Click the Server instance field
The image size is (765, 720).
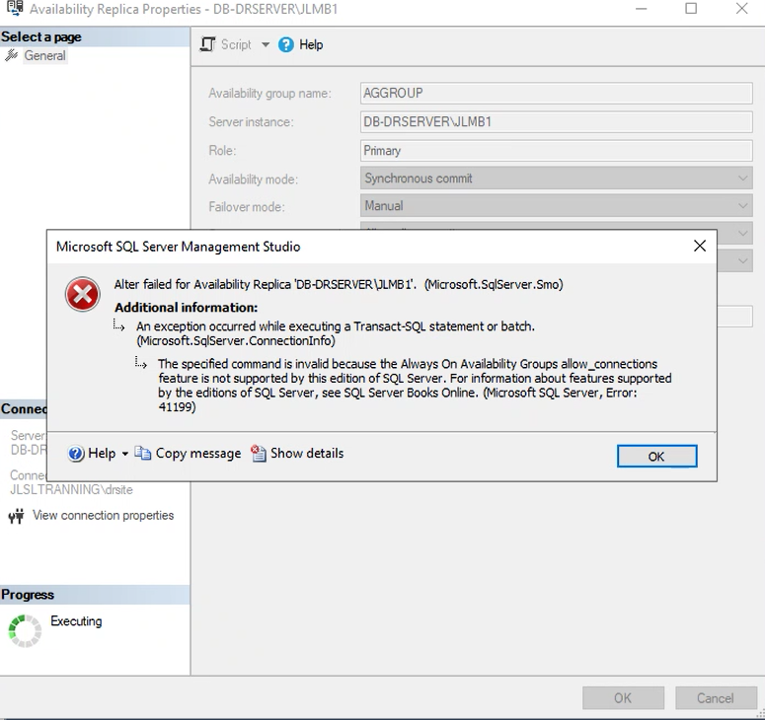556,122
